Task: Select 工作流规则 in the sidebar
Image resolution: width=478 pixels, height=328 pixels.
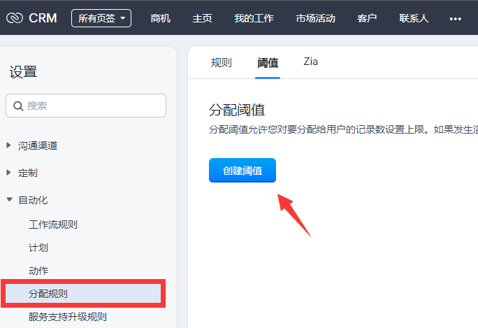Action: pos(53,225)
